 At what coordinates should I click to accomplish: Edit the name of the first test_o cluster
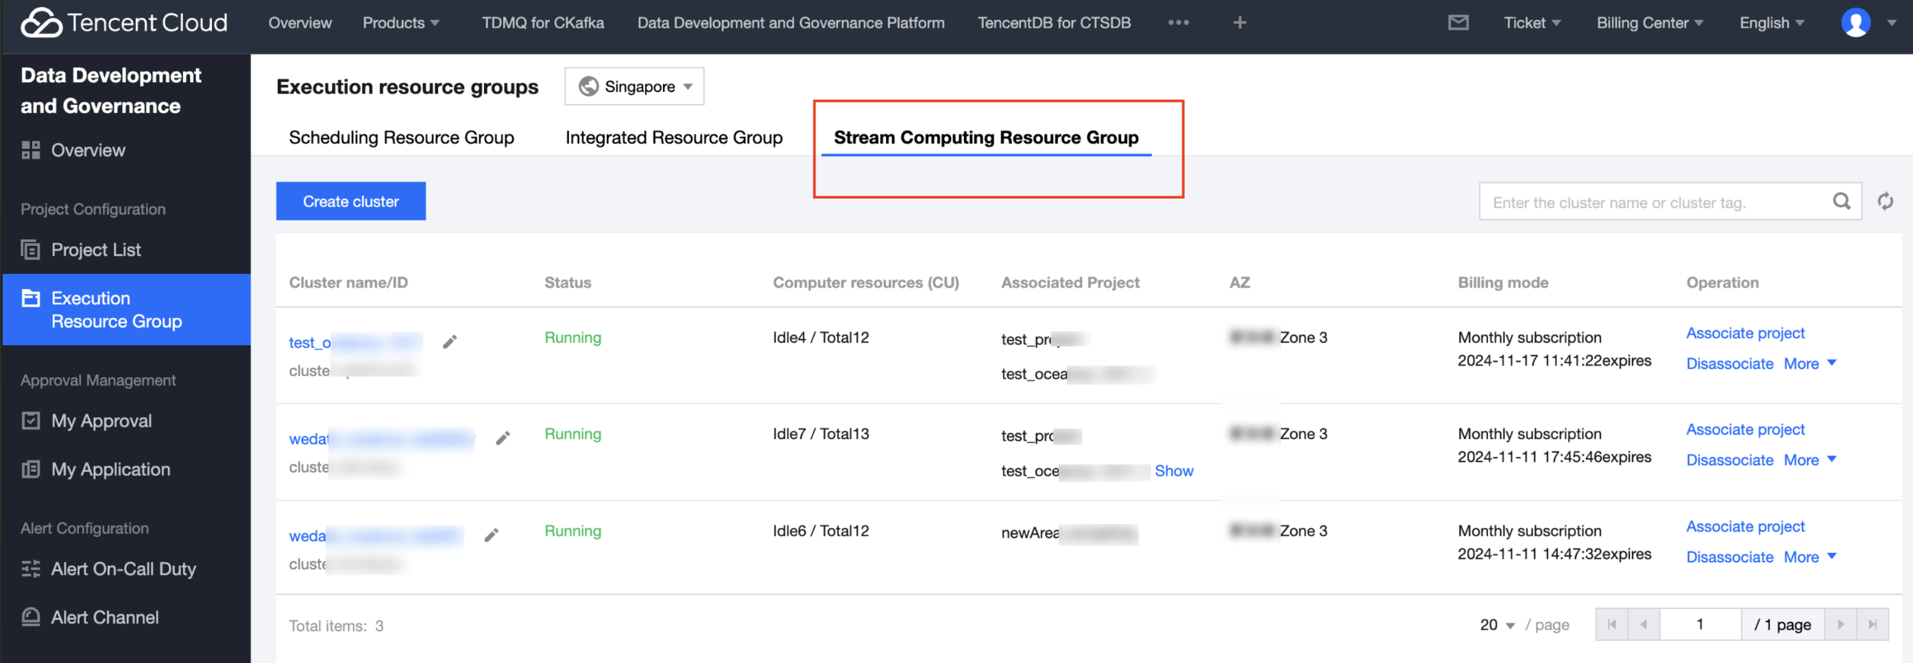(449, 342)
